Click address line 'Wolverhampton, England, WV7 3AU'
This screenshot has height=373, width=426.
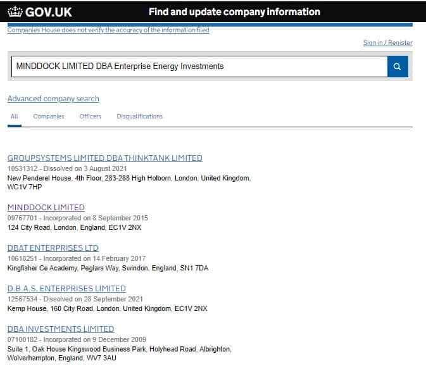point(62,358)
